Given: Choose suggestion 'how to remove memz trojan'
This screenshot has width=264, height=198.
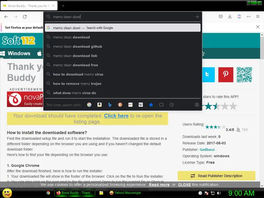Looking at the screenshot, I should coord(122,84).
